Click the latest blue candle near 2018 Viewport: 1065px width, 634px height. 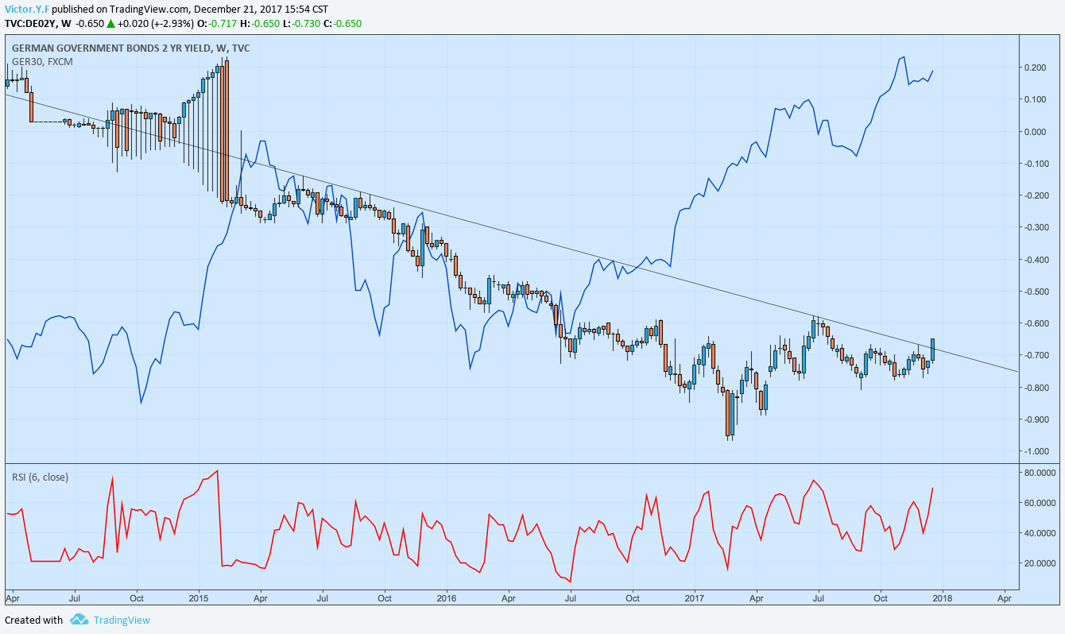[932, 350]
